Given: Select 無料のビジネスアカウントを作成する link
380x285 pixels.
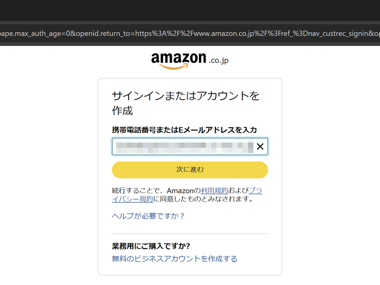Looking at the screenshot, I should click(x=175, y=258).
